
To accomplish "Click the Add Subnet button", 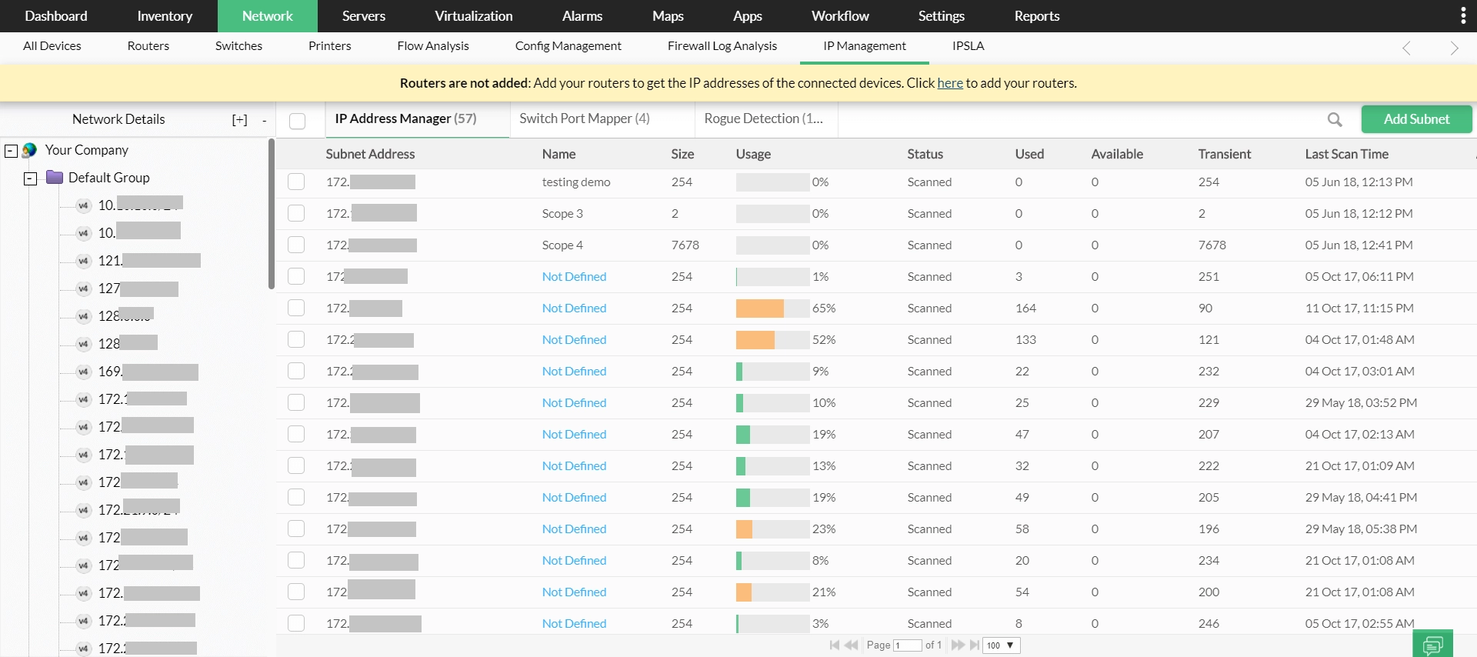I will [1417, 119].
